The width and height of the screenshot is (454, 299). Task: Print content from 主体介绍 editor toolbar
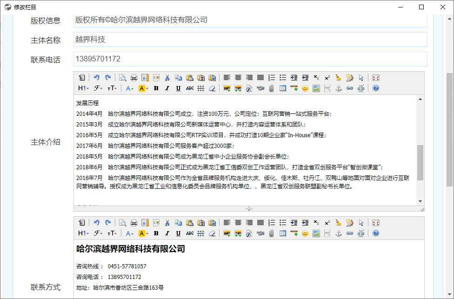point(134,78)
